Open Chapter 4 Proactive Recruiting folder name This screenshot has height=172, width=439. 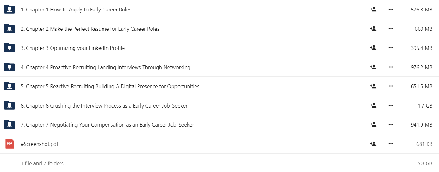pyautogui.click(x=105, y=67)
